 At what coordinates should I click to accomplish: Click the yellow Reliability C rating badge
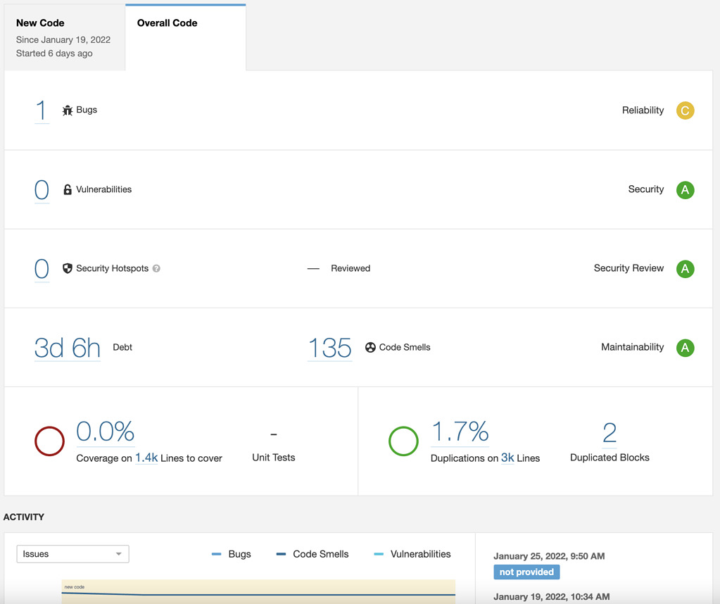pos(685,111)
